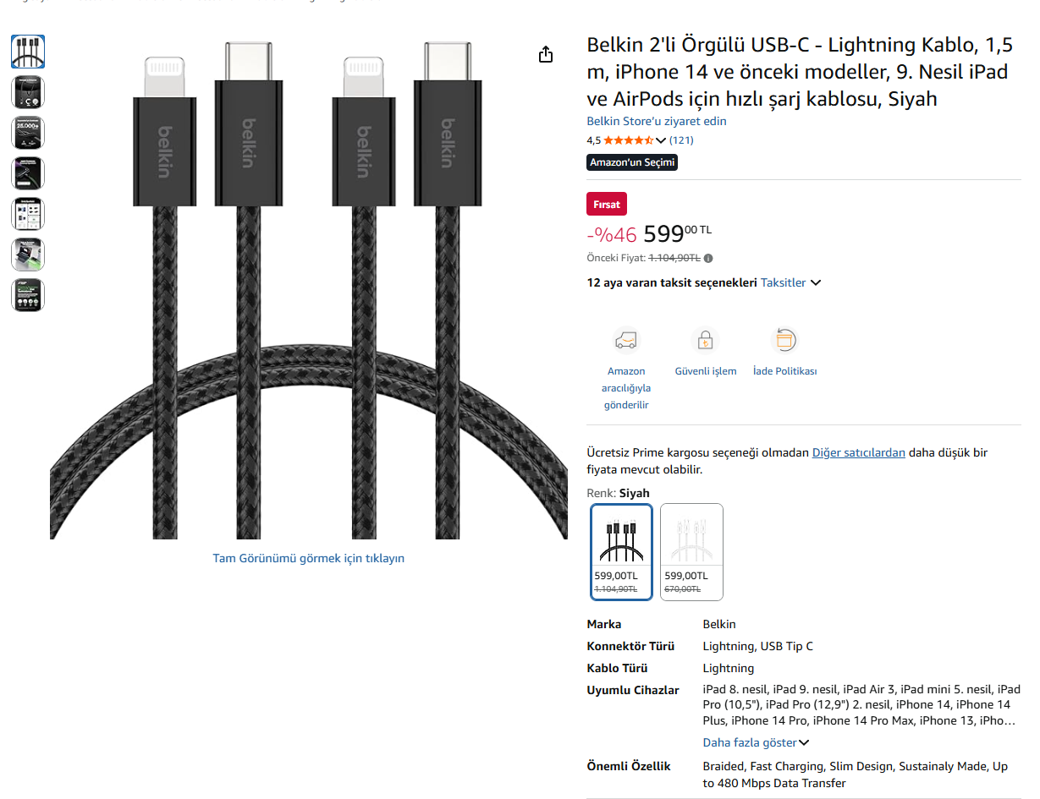Select the last product thumbnail

point(28,295)
